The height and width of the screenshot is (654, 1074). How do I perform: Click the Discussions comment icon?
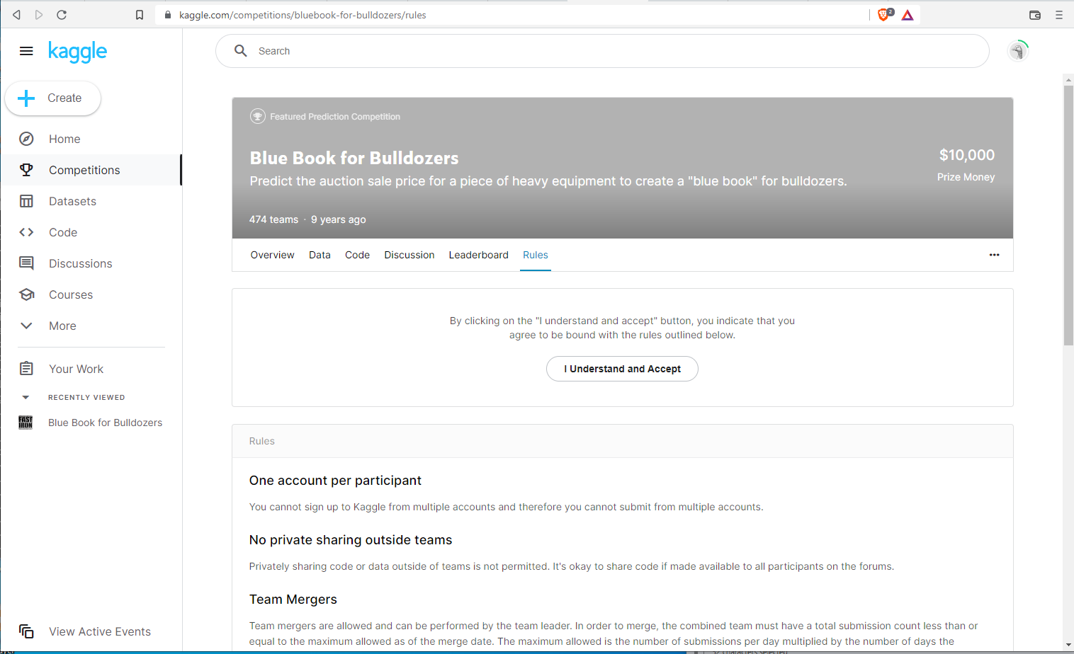[x=26, y=263]
